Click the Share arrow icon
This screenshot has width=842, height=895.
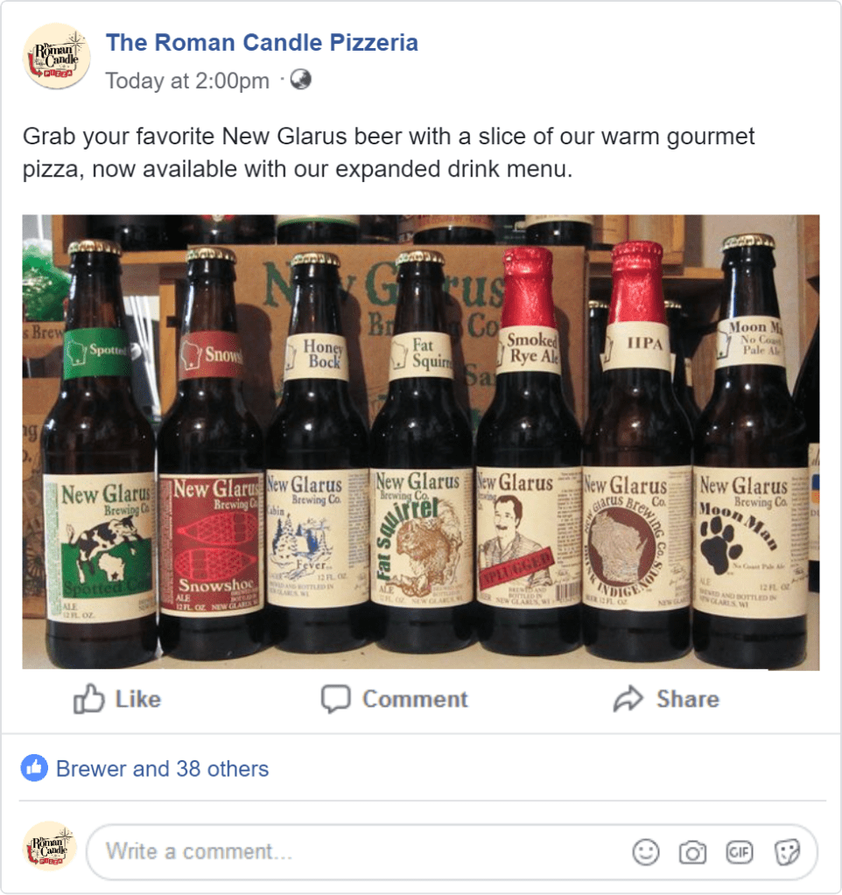point(628,699)
